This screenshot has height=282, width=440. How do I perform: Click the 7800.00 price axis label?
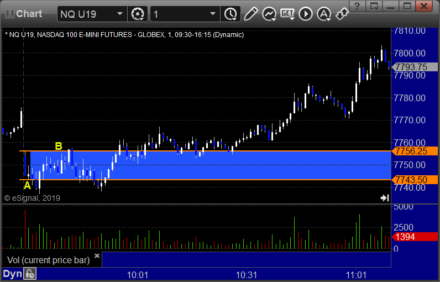(410, 53)
